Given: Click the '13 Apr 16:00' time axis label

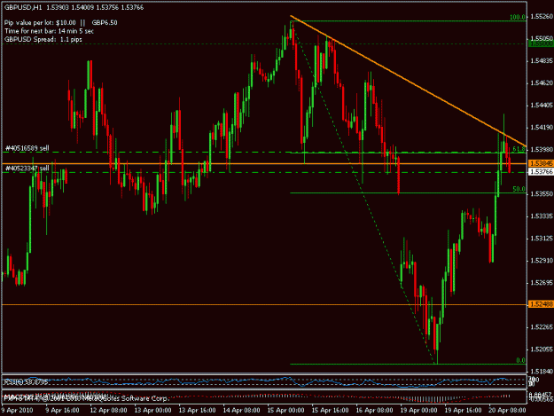Looking at the screenshot, I should [x=197, y=410].
